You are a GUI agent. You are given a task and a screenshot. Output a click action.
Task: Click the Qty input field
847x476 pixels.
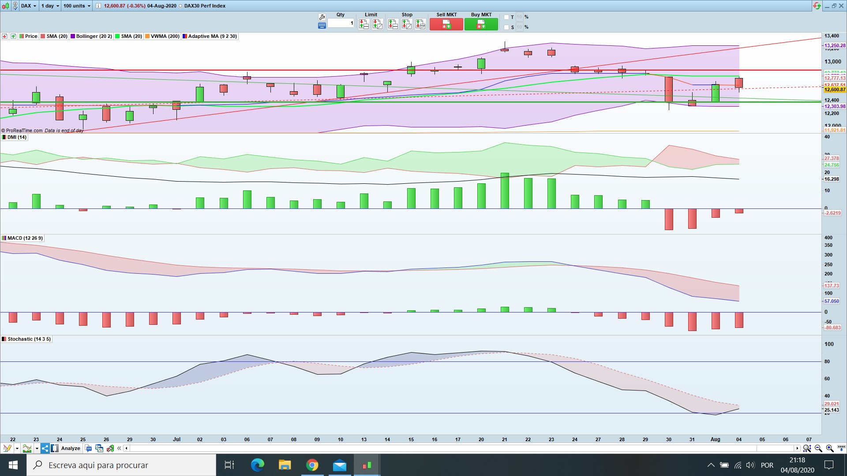[x=341, y=23]
